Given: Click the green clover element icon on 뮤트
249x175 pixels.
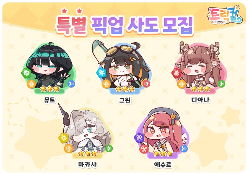Looking at the screenshot, I should click(26, 73).
